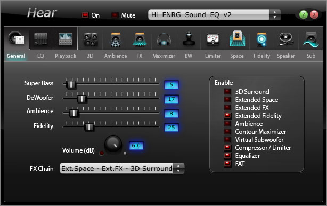The width and height of the screenshot is (327, 206).
Task: Open the EQ mixer icon tab
Action: pyautogui.click(x=40, y=39)
